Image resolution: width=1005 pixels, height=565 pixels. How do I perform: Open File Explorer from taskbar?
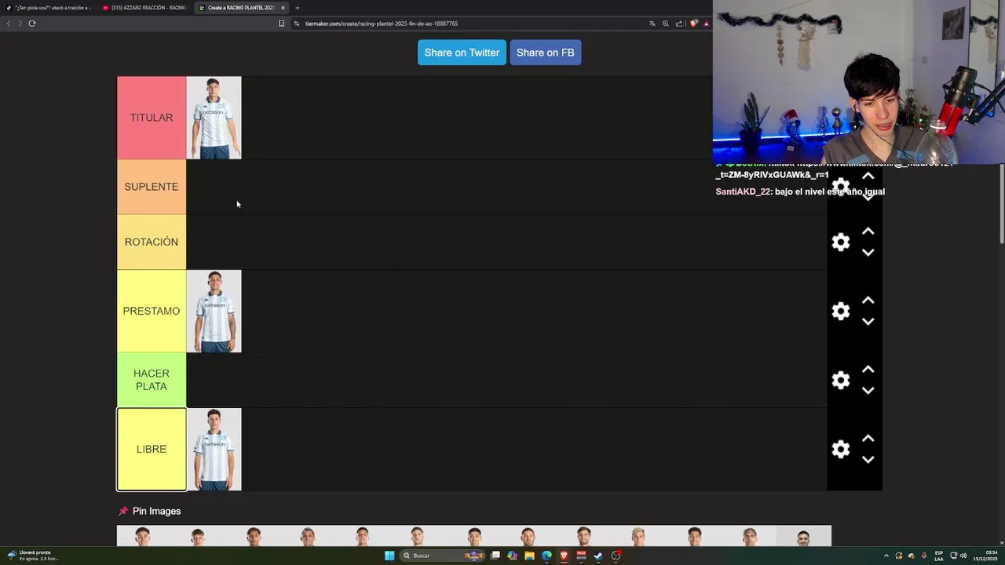530,556
